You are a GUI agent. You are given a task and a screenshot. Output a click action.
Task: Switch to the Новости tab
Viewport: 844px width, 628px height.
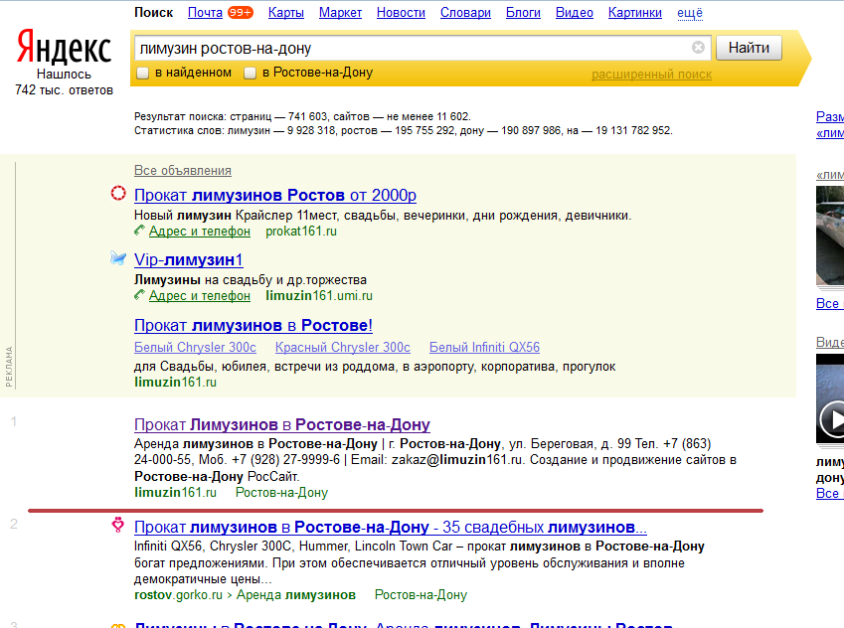tap(401, 12)
